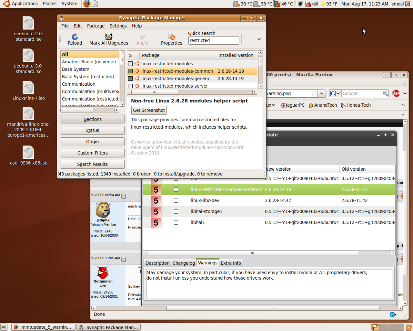413x331 pixels.
Task: Select osol-0906-x86.iso desktop icon
Action: click(x=28, y=155)
